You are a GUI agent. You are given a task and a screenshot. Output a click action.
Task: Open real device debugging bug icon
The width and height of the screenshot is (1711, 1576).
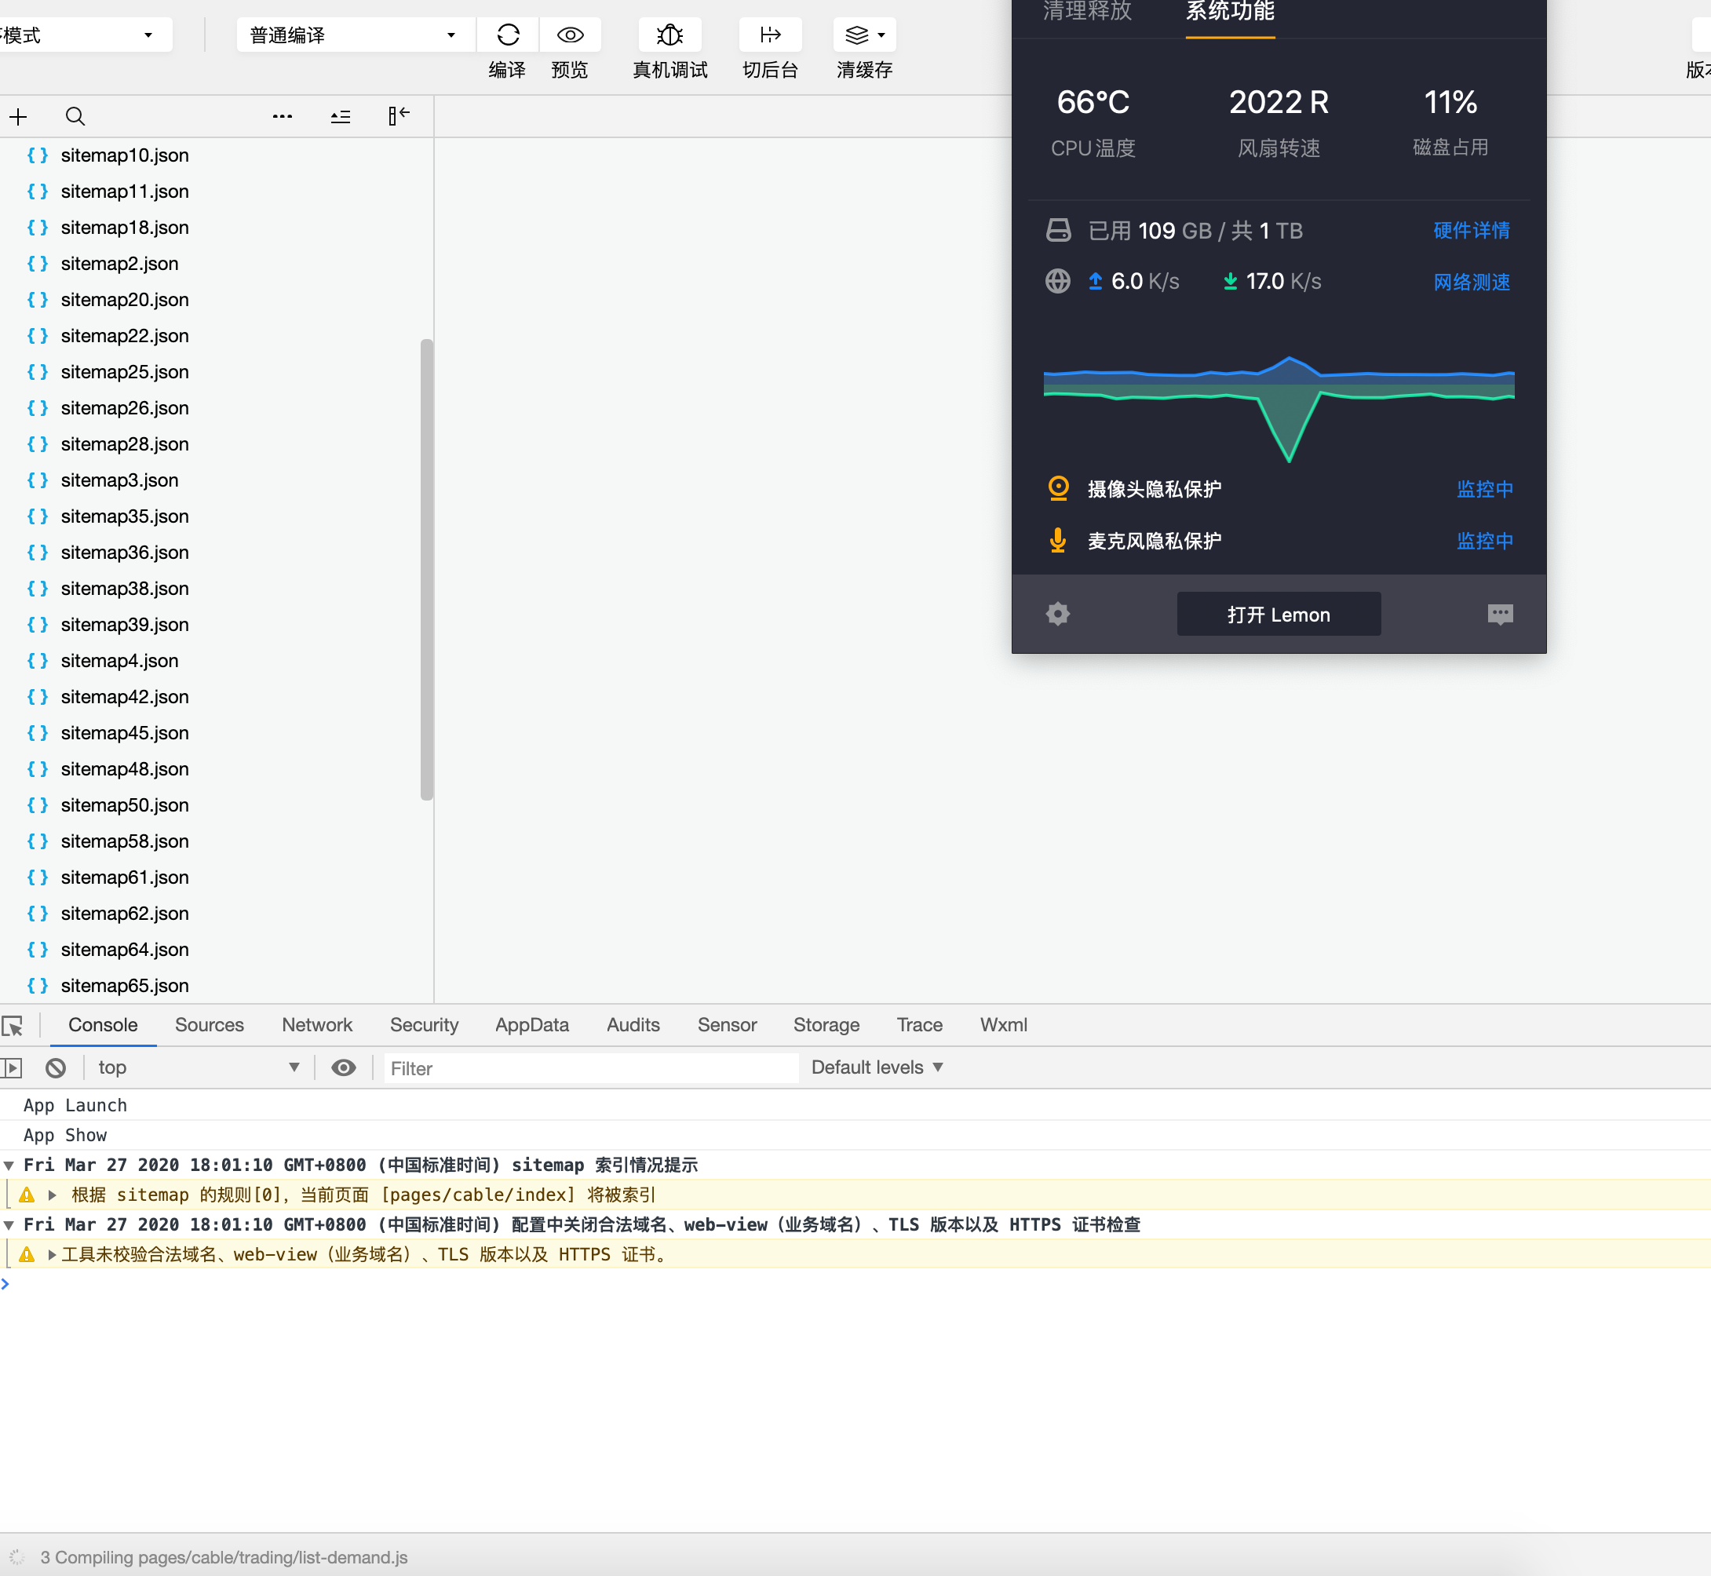[x=669, y=35]
